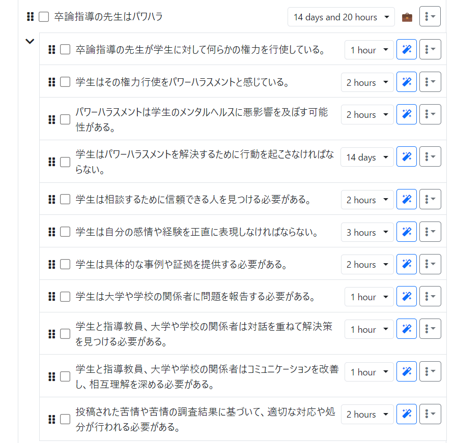The width and height of the screenshot is (455, 443).
Task: Click drag handle of コミュニケーションを改善 row
Action: pos(51,376)
